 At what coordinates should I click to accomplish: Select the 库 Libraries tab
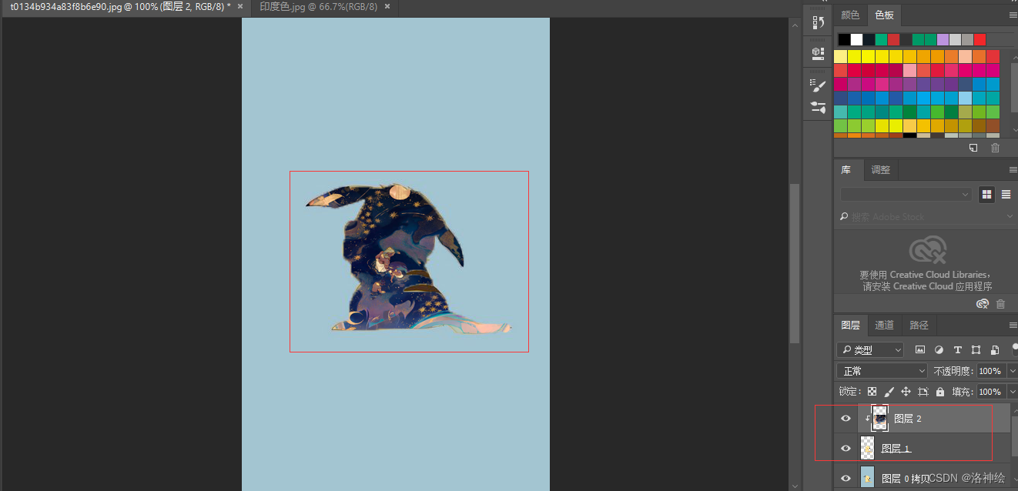[846, 169]
